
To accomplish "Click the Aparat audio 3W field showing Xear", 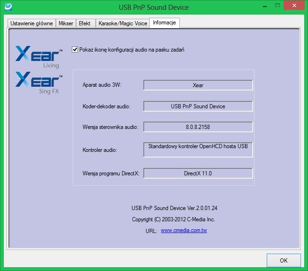I will [x=198, y=85].
